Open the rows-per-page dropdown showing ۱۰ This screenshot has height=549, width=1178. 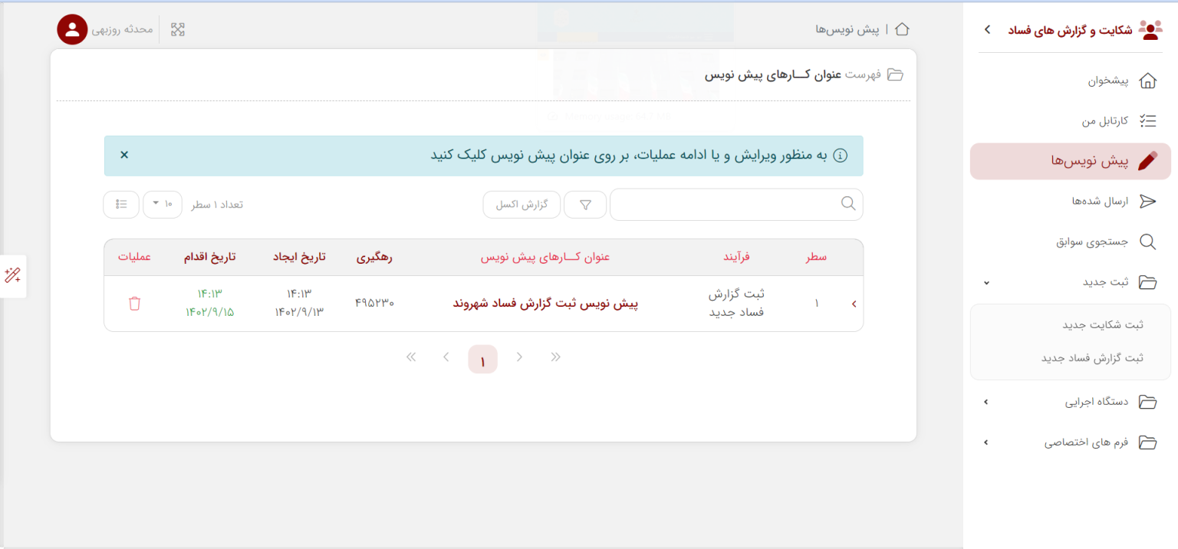click(x=163, y=204)
